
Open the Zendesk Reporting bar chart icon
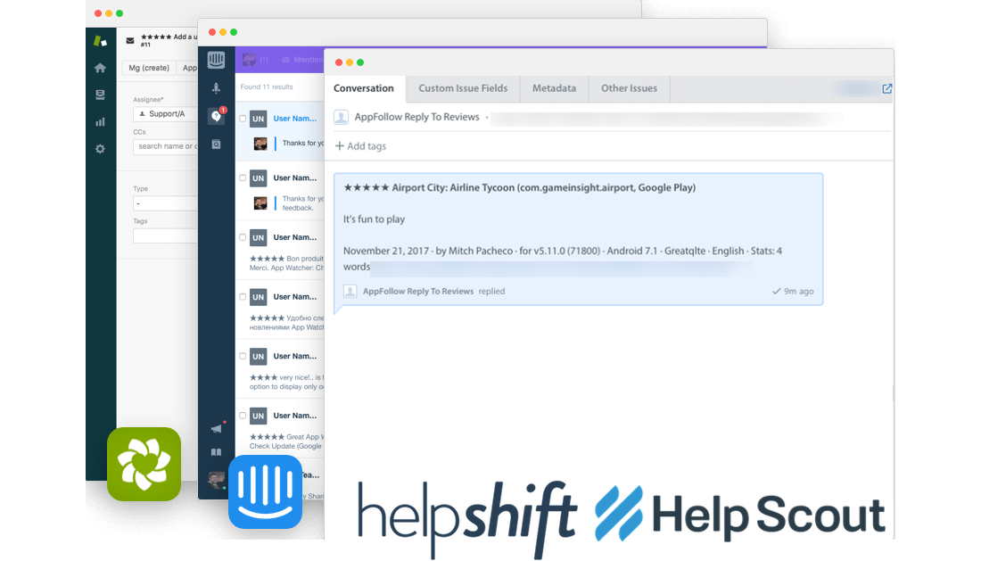click(100, 121)
